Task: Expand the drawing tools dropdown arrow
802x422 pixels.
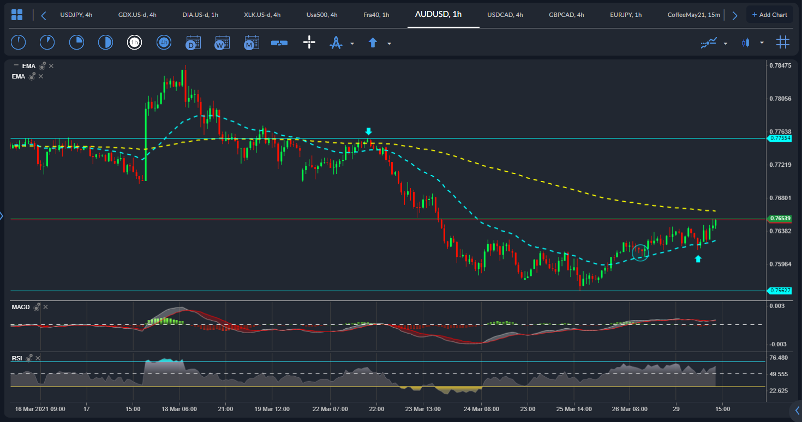Action: click(x=352, y=44)
